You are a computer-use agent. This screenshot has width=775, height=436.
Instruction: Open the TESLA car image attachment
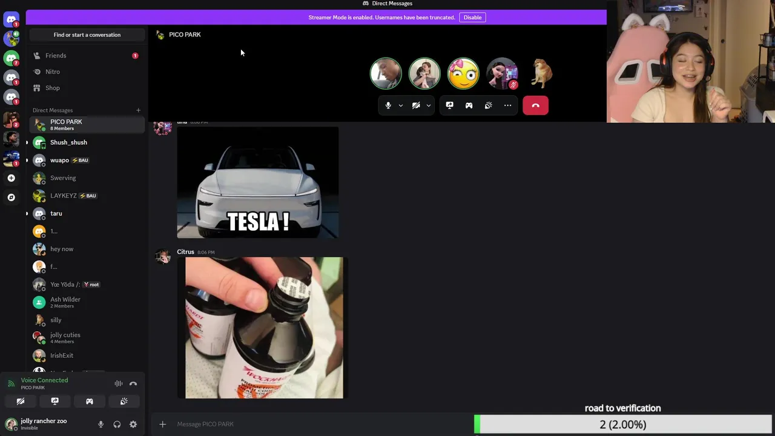[258, 182]
